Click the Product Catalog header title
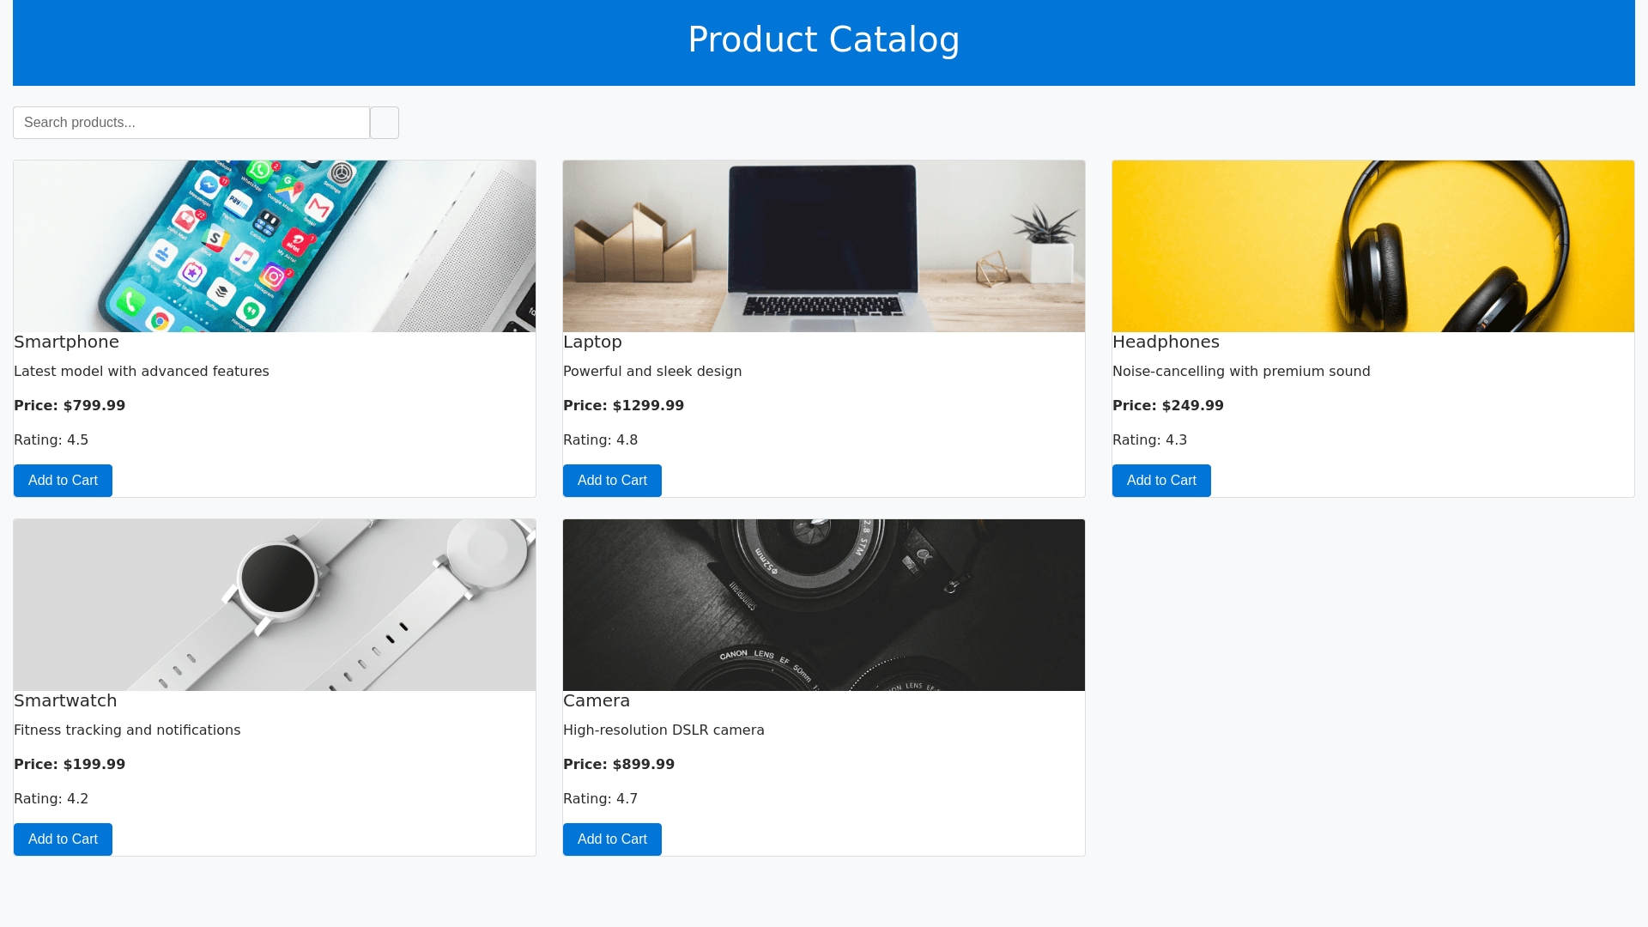 click(824, 39)
